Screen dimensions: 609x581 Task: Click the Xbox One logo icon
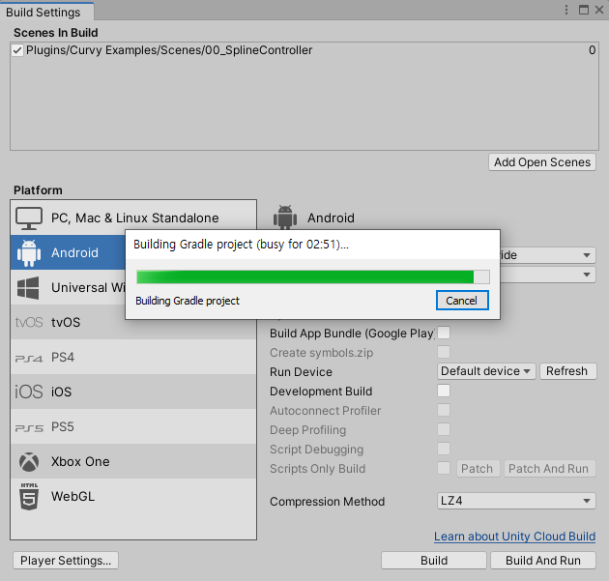click(29, 462)
